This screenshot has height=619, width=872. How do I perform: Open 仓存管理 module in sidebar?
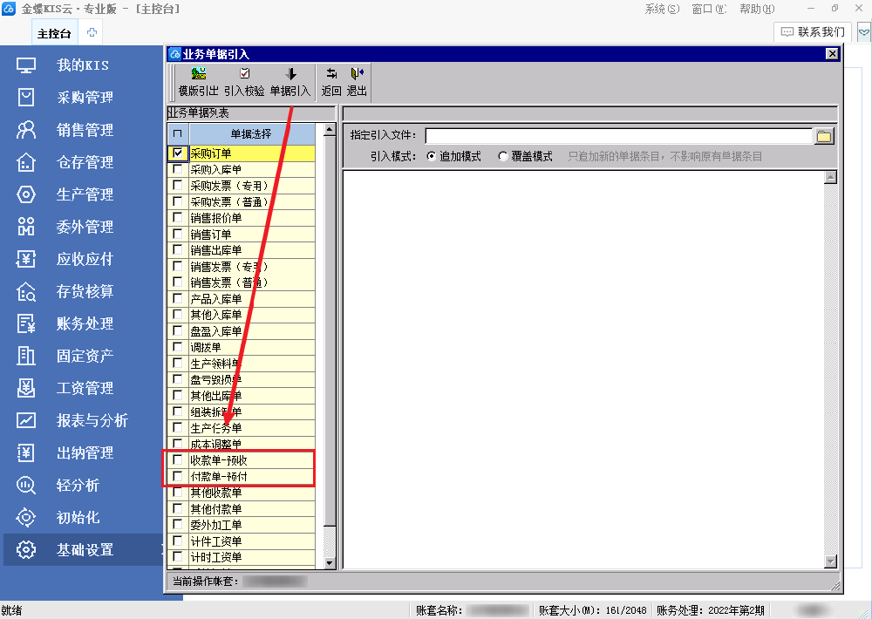85,162
